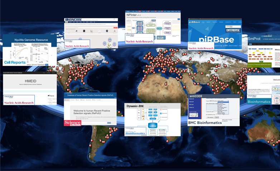
Task: Click the red search button in NONCODE
Action: tap(115, 28)
